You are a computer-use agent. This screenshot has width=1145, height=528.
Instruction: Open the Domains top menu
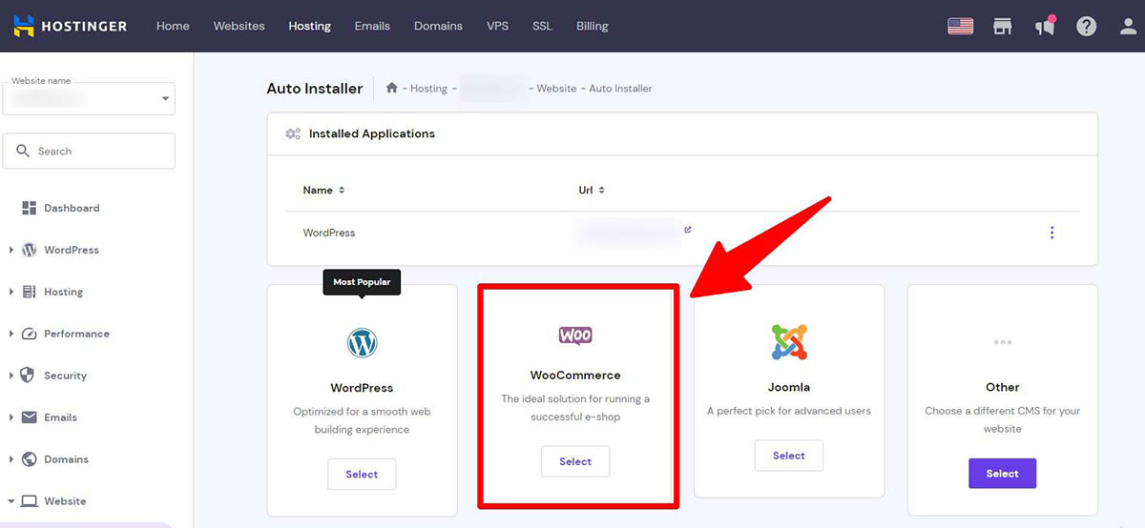point(438,26)
